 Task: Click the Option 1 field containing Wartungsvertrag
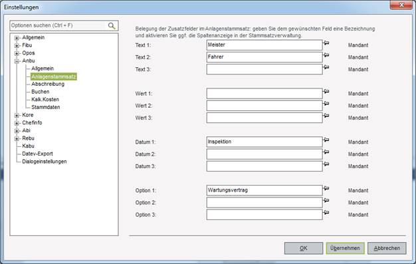264,190
